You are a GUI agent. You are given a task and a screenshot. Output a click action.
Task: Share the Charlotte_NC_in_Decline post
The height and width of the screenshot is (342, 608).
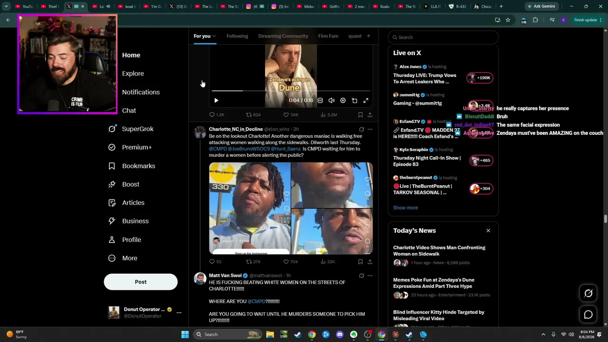(370, 261)
